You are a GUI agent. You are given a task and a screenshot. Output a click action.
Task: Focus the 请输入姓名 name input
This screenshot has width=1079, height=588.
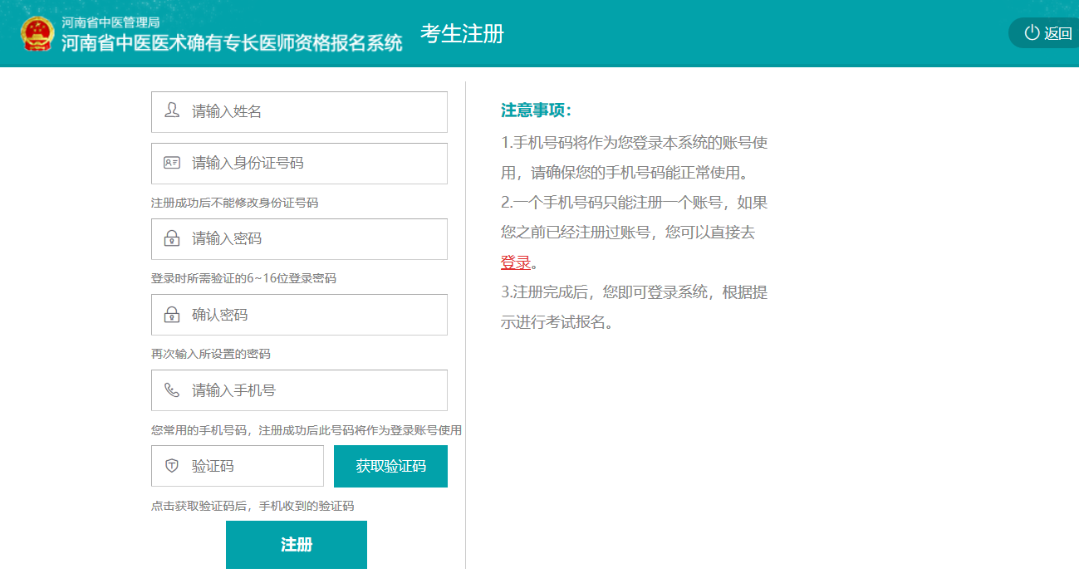coord(316,112)
